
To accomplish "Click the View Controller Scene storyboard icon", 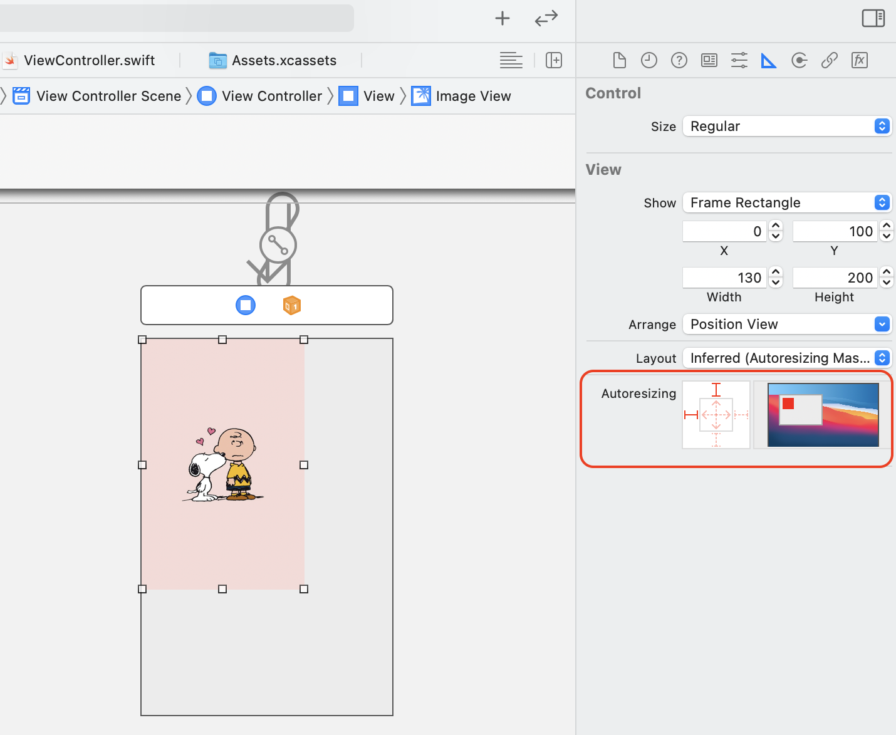I will [21, 96].
